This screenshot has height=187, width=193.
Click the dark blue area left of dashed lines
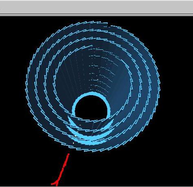[x=71, y=76]
